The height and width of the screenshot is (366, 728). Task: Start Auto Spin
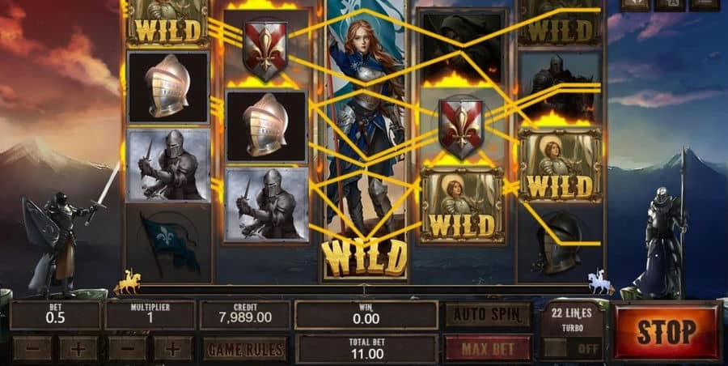(488, 315)
